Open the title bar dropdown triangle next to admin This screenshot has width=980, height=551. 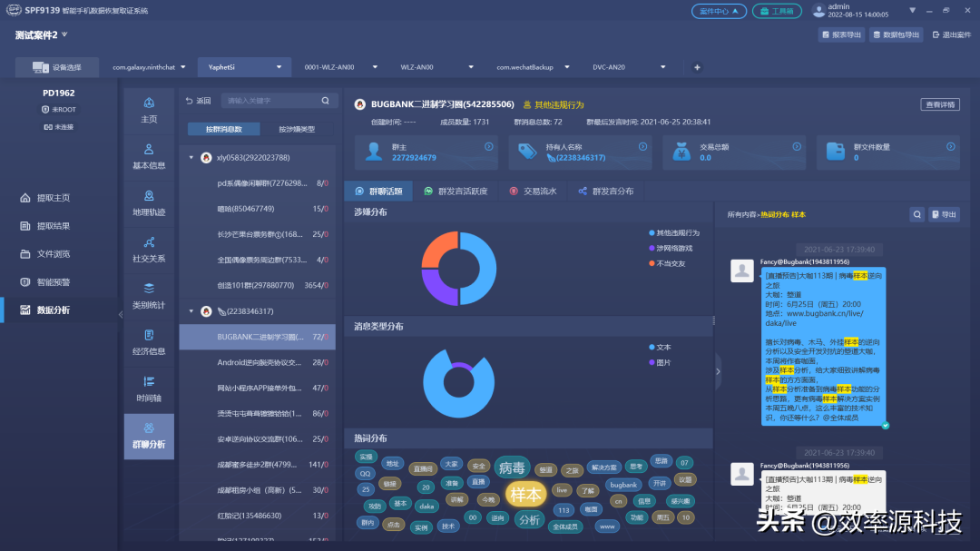pos(913,10)
